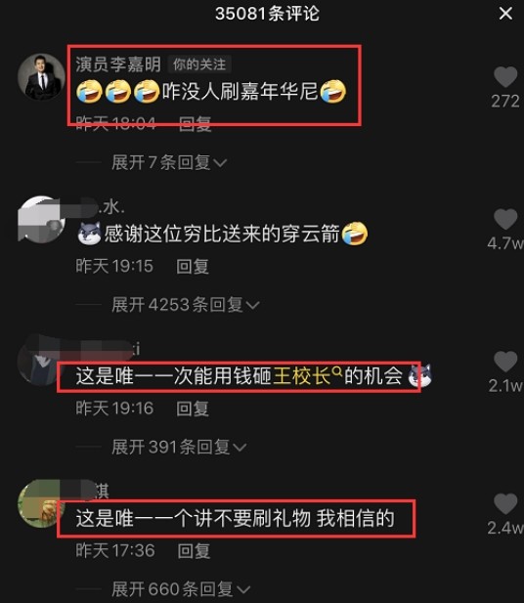Reply to the 昨天 19:15 comment
524x603 pixels.
click(193, 267)
